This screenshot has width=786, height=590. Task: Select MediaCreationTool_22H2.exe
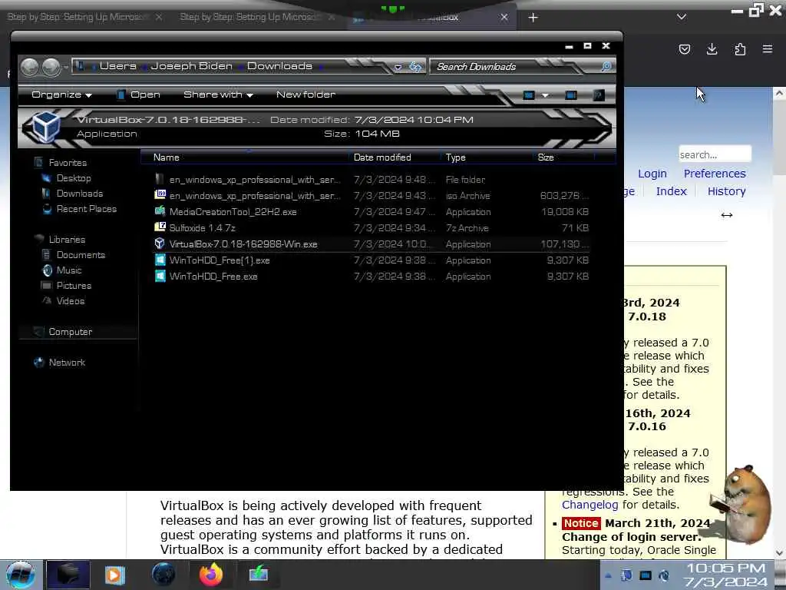(x=371, y=212)
